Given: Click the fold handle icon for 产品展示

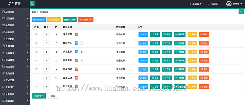Looking at the screenshot, I should coord(37,52).
